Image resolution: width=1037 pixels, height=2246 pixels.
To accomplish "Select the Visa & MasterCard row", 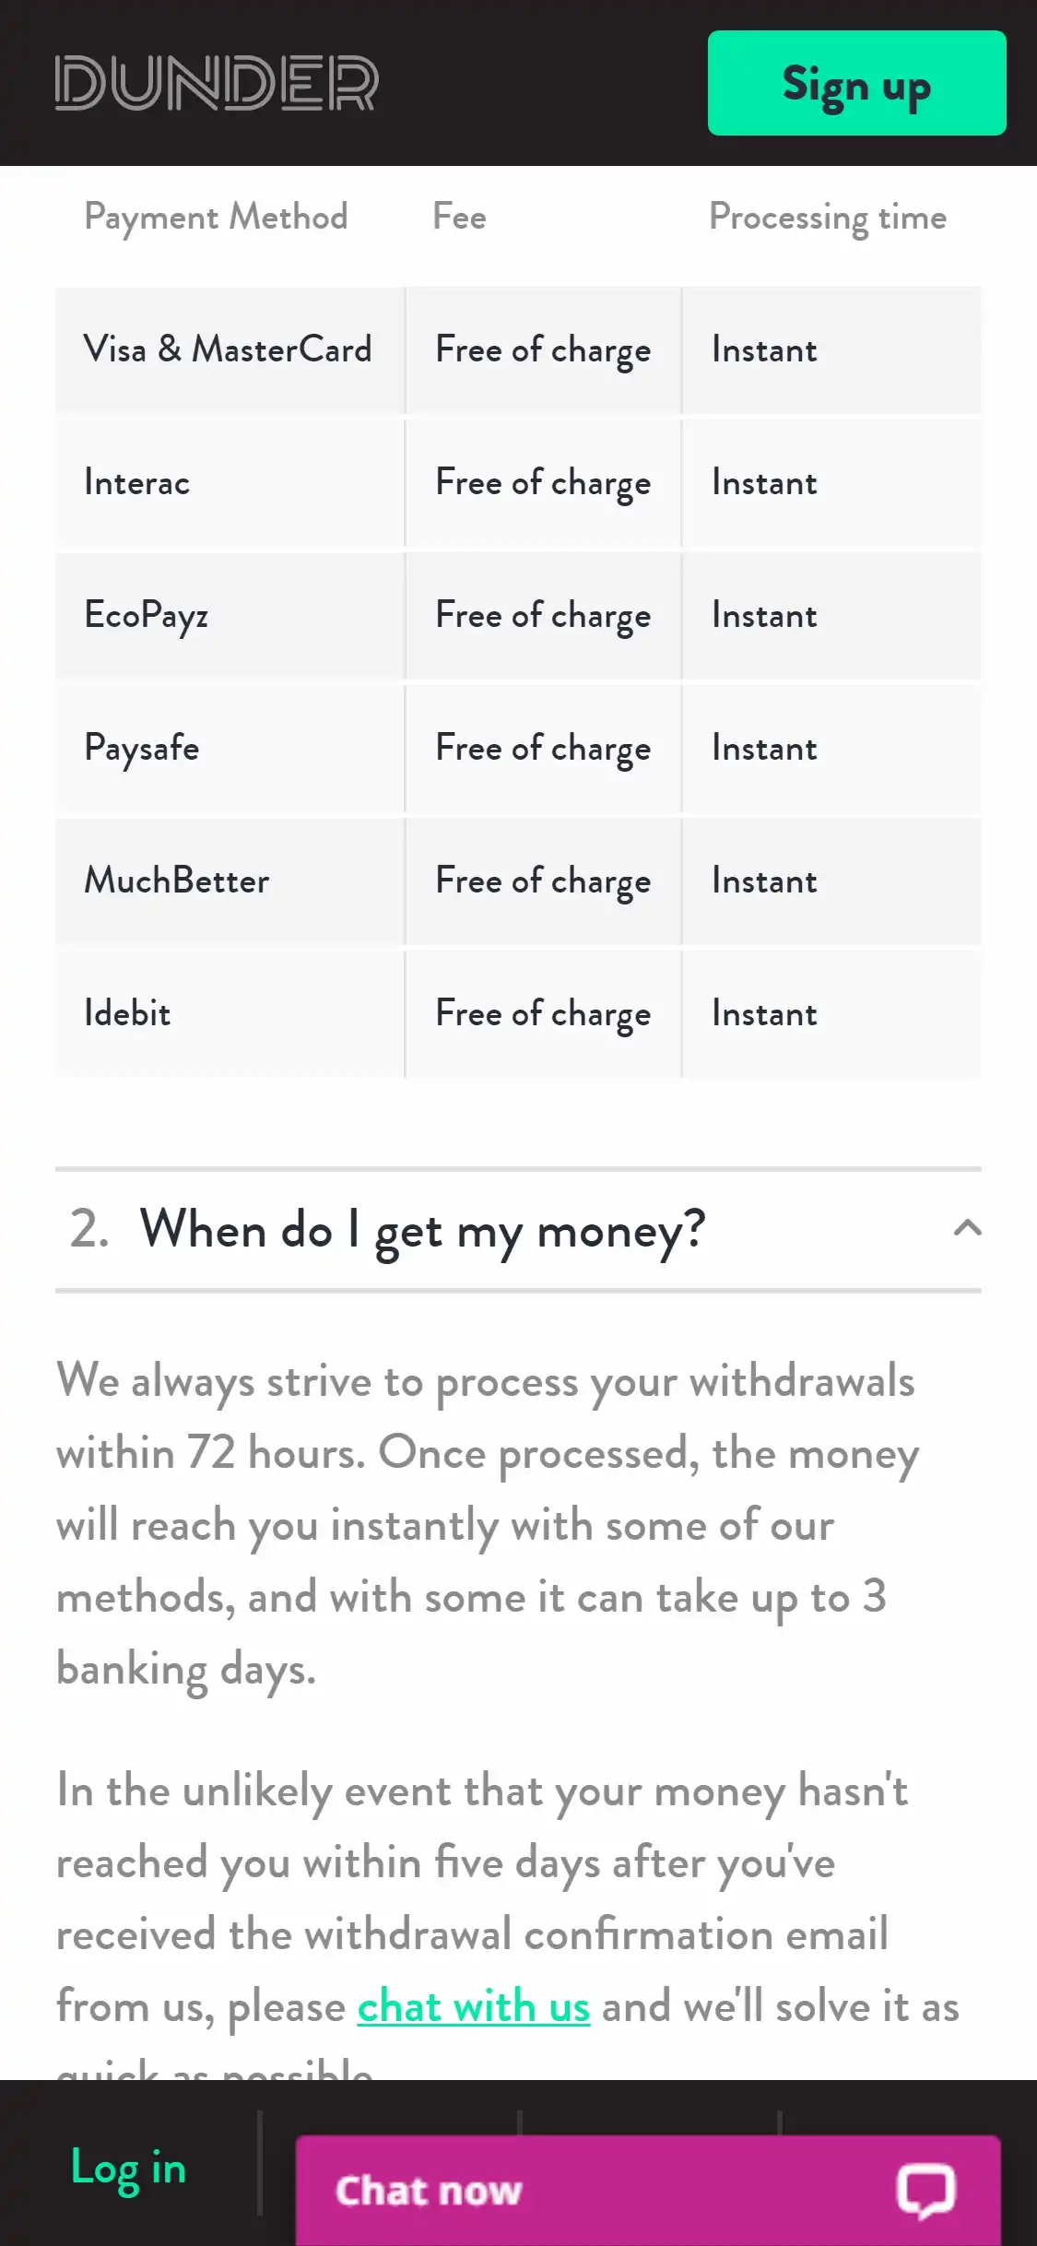I will click(x=228, y=350).
